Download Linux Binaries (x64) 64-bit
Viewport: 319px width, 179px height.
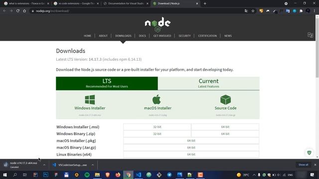click(x=191, y=155)
